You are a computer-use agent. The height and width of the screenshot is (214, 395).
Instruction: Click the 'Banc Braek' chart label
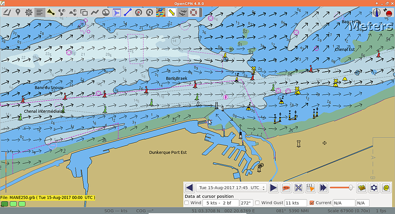[177, 78]
